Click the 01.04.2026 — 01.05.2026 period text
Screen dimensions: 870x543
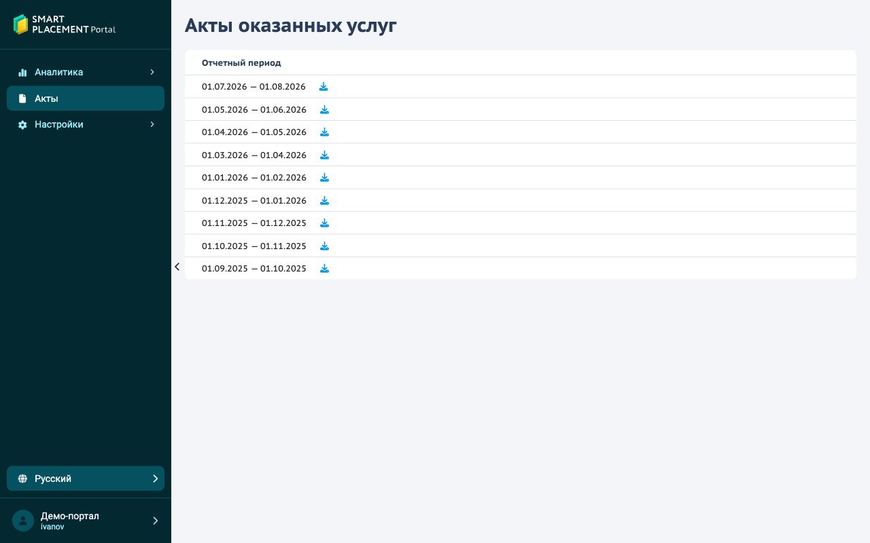click(254, 132)
